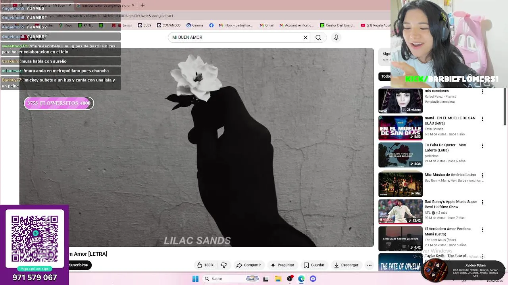Open the Música de América Latina mix thumbnail
This screenshot has height=285, width=508.
point(400,184)
